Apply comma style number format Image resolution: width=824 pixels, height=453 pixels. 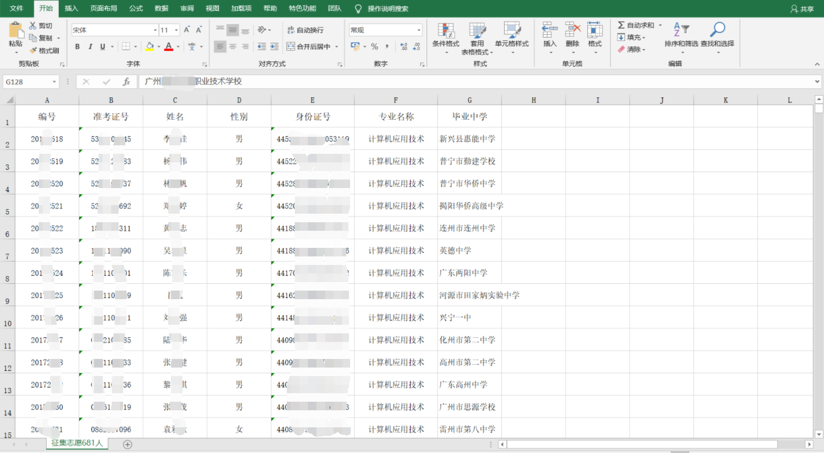(387, 47)
